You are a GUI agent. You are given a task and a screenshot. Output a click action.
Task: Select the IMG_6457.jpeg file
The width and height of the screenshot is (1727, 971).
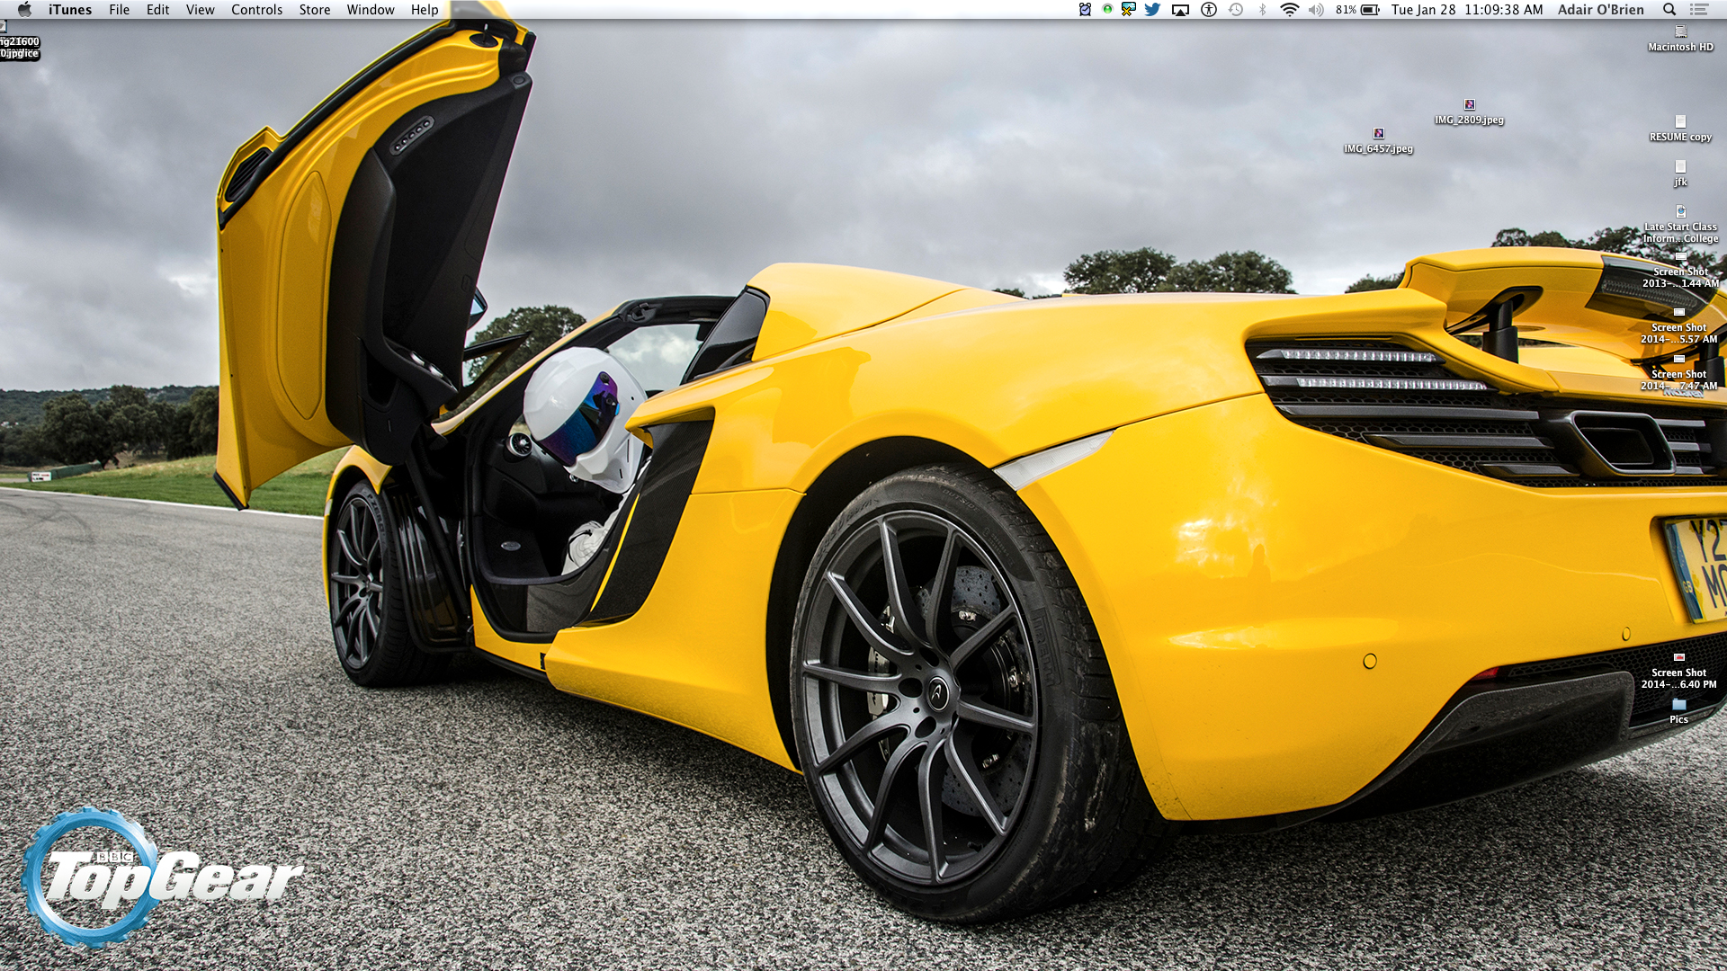point(1378,141)
